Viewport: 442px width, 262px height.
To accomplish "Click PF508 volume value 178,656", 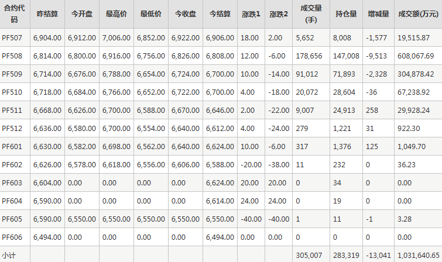I will coord(309,56).
